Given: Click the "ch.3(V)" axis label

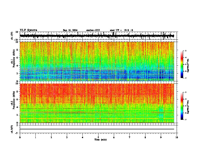Looking at the screenshot, I should [x=12, y=129].
